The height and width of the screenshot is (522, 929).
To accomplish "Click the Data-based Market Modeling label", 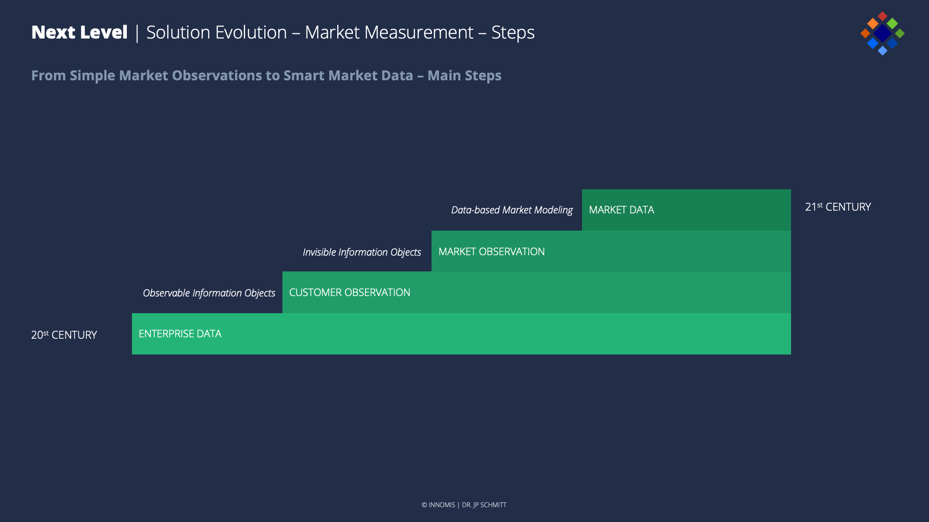I will [512, 210].
